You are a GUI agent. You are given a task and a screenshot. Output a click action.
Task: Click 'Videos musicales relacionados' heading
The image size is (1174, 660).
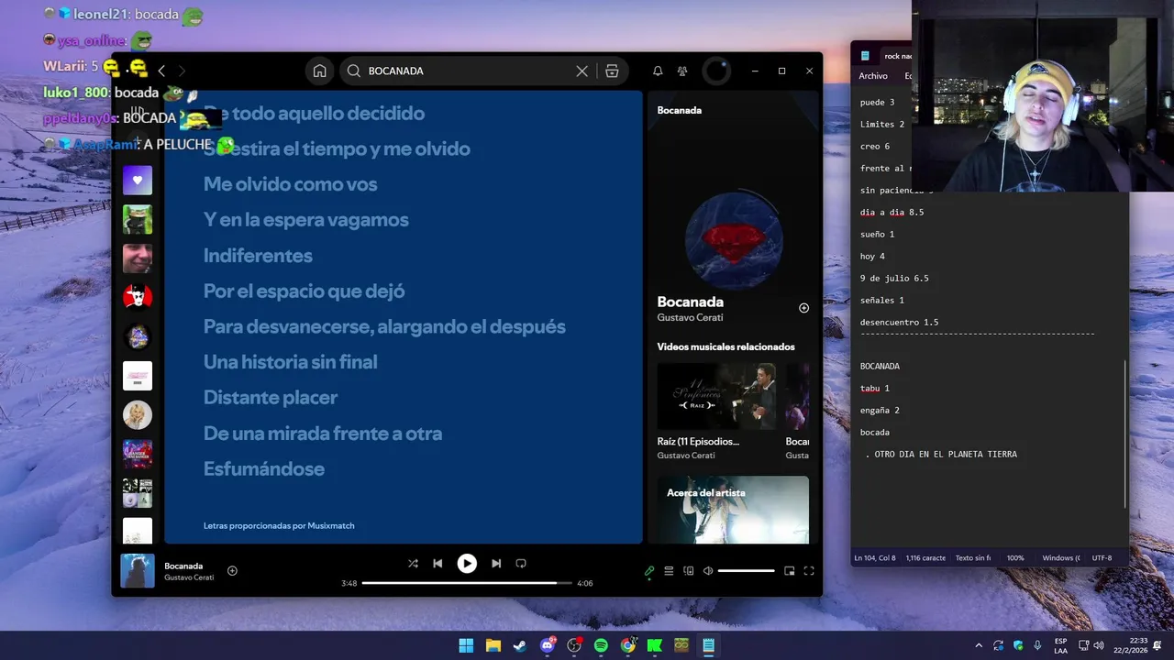coord(725,347)
